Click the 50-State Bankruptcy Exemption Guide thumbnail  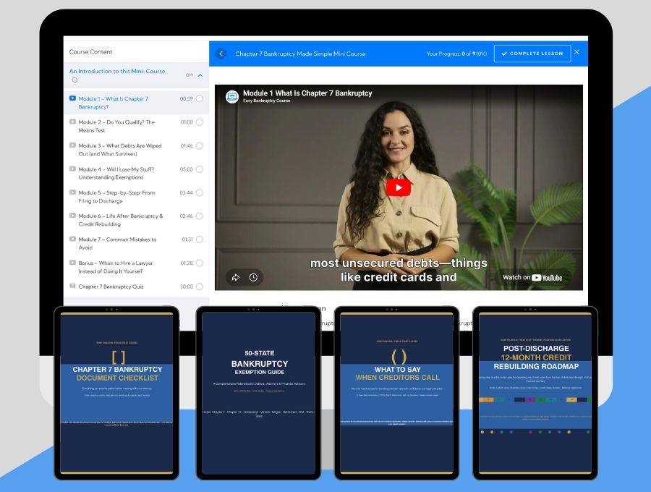pyautogui.click(x=259, y=391)
